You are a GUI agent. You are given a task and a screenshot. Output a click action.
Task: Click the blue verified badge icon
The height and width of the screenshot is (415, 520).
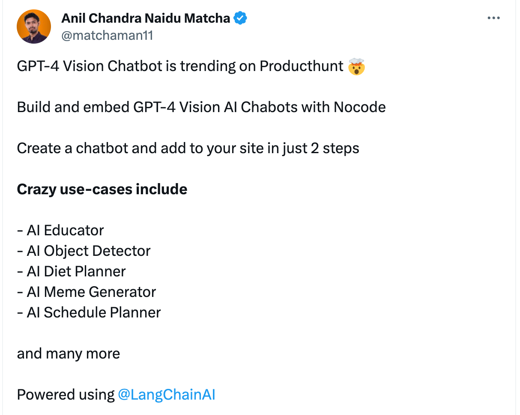(x=240, y=18)
